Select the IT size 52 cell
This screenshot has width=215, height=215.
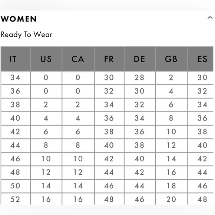point(16,199)
